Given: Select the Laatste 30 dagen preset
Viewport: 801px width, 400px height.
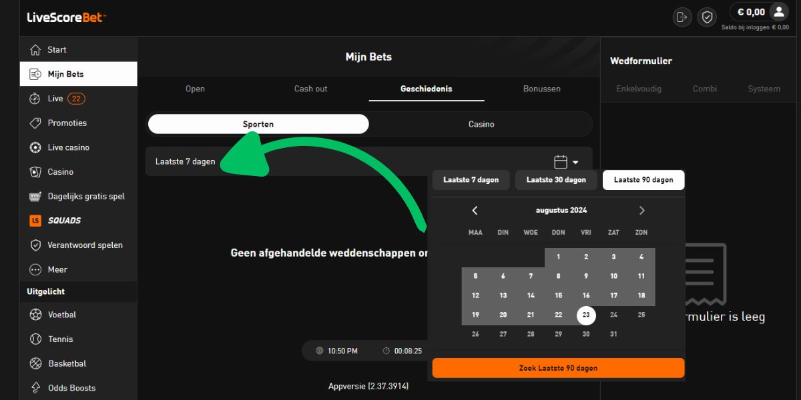Looking at the screenshot, I should click(556, 180).
